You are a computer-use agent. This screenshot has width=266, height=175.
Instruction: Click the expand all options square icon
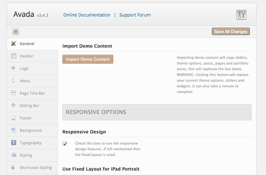tap(16, 31)
